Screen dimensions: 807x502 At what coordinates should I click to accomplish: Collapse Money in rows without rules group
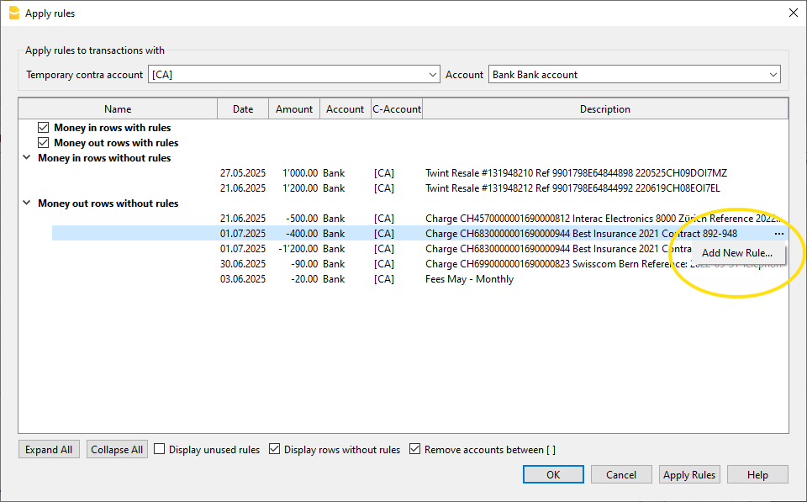27,158
